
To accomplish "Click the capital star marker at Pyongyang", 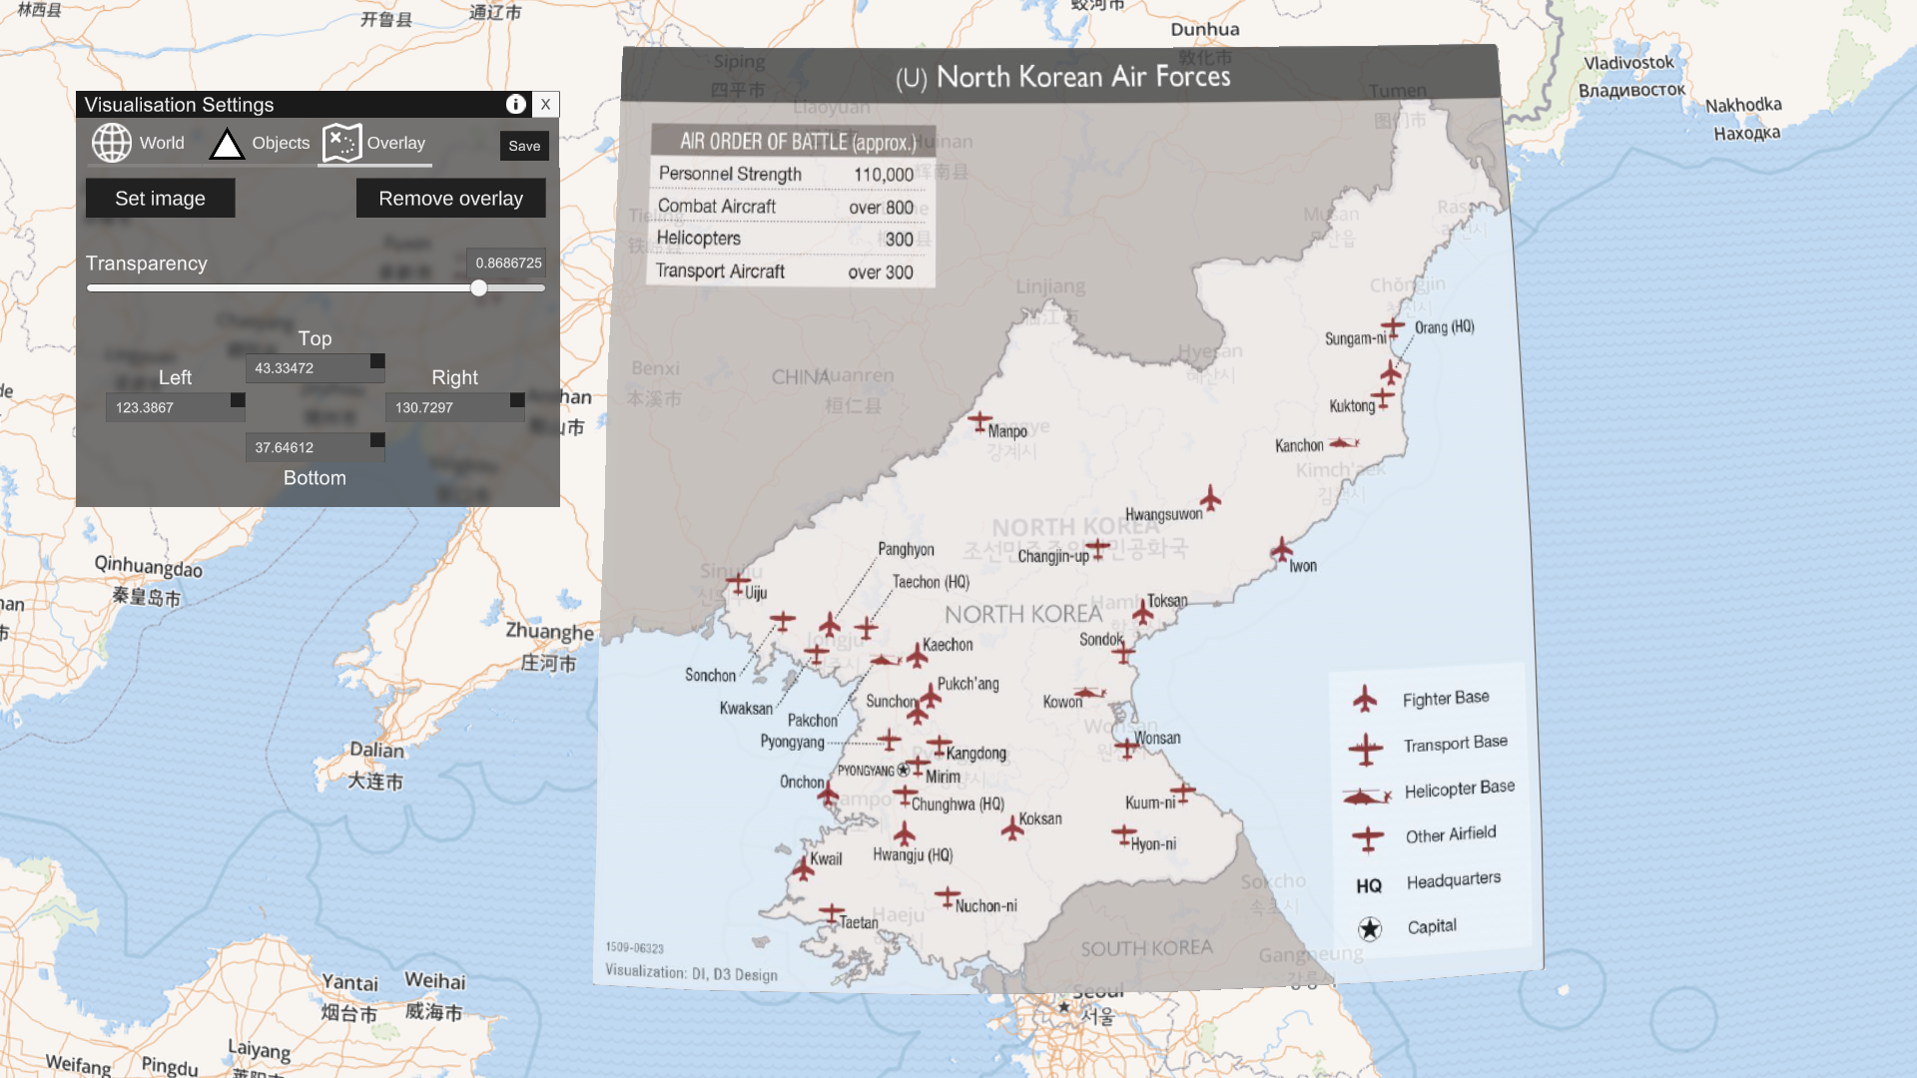I will [902, 769].
